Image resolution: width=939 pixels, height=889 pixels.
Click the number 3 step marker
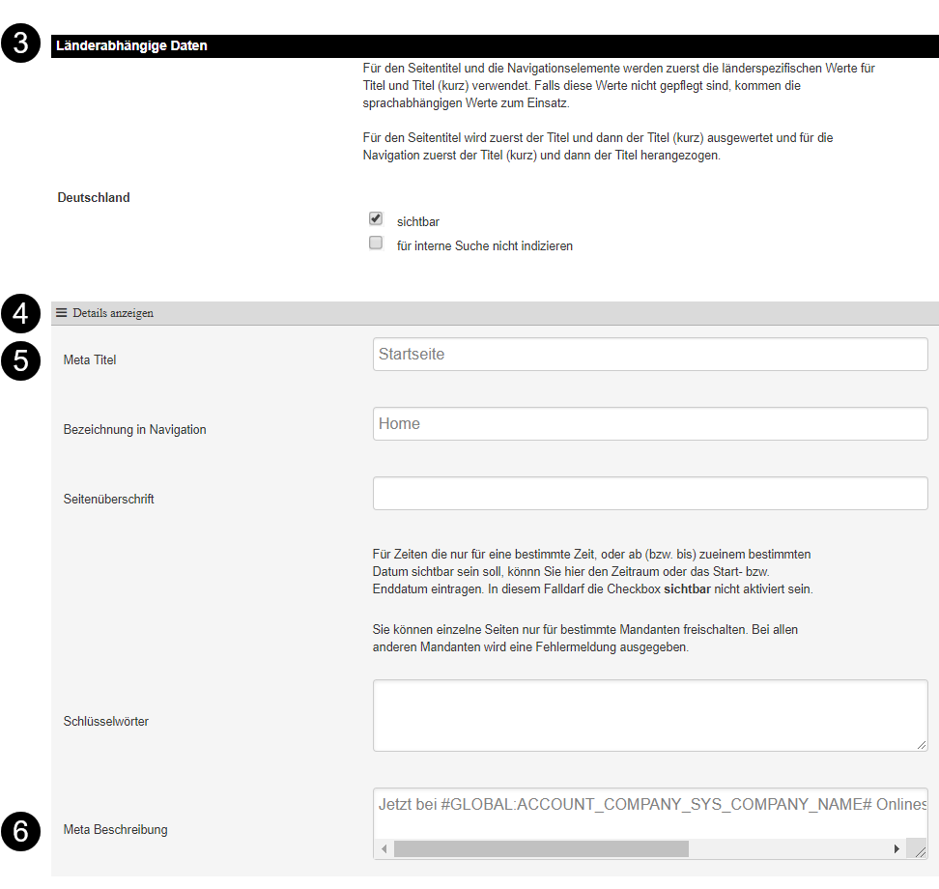tap(20, 44)
